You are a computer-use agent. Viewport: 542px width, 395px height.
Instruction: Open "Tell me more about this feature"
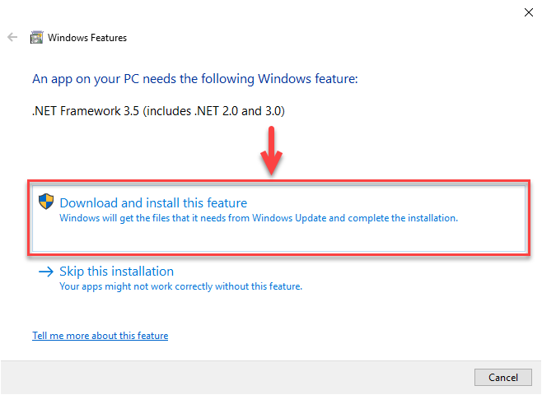click(x=100, y=336)
